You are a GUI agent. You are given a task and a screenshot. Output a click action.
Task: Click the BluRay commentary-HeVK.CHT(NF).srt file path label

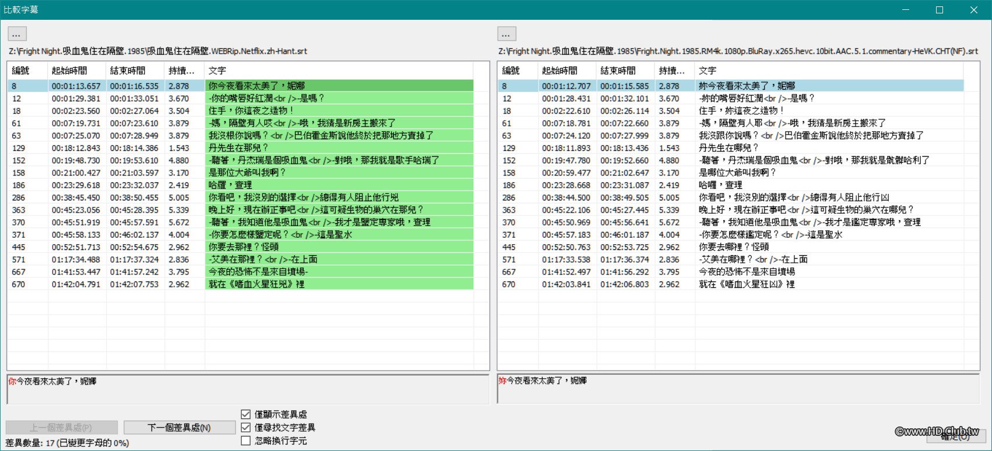(x=738, y=51)
